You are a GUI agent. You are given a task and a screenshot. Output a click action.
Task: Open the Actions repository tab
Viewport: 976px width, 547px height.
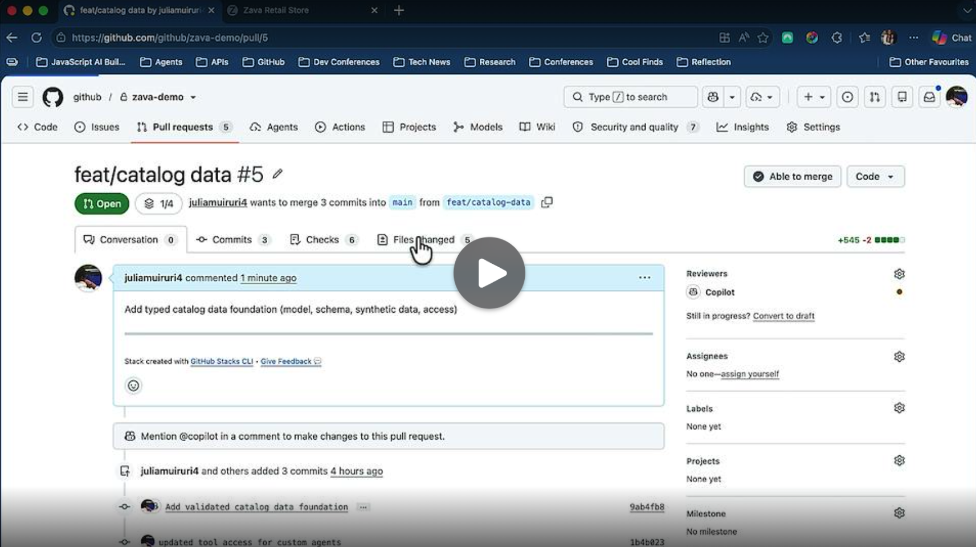pyautogui.click(x=340, y=127)
